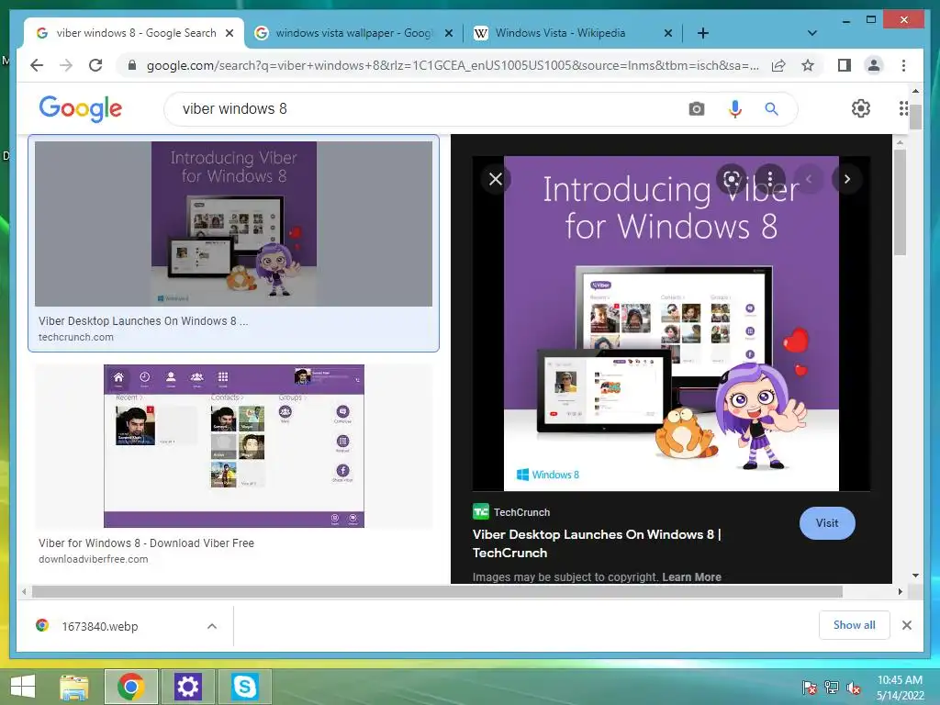Screen dimensions: 940x705
Task: Open a new browser tab
Action: point(703,33)
